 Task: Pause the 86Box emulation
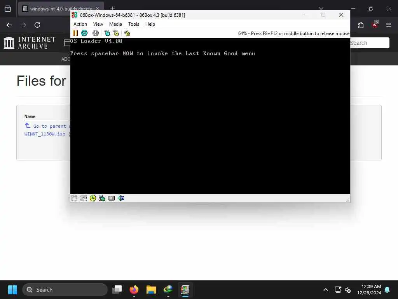[x=75, y=33]
